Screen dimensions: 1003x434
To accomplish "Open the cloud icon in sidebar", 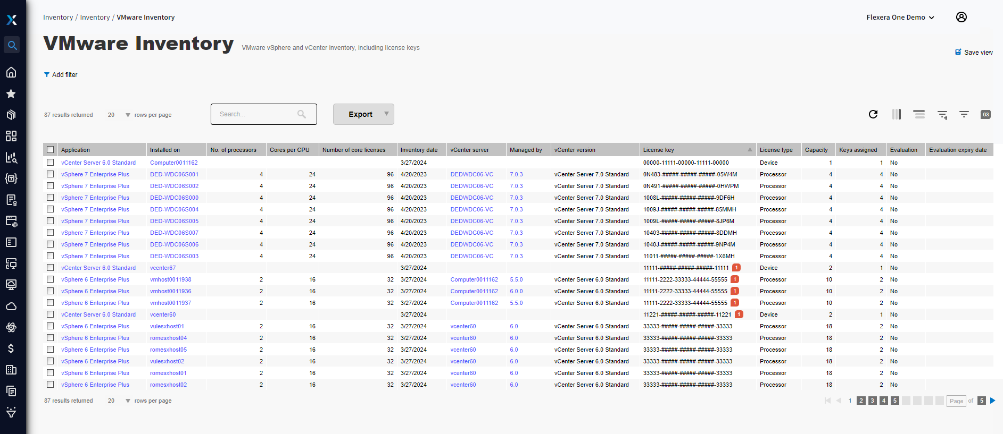I will (11, 306).
